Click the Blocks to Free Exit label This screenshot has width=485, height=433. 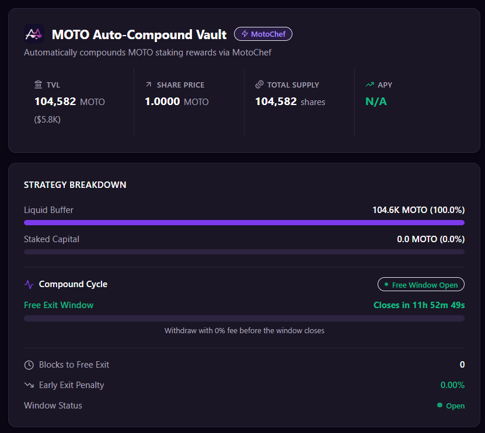tap(74, 365)
